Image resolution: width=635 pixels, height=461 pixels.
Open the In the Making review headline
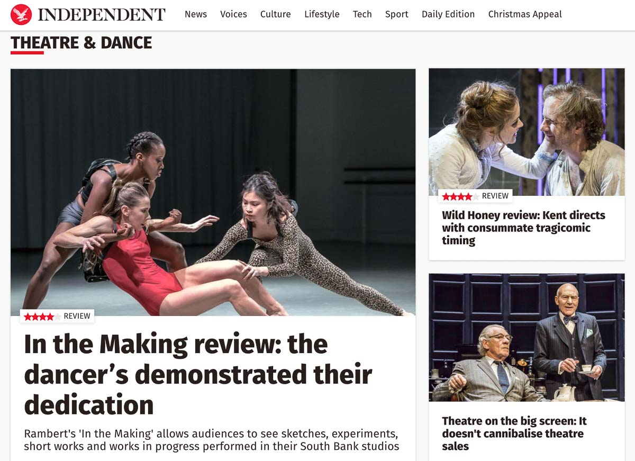tap(198, 375)
